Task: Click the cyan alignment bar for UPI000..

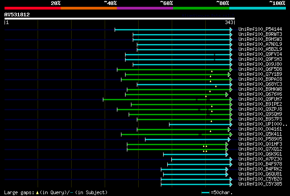Action: coord(200,125)
